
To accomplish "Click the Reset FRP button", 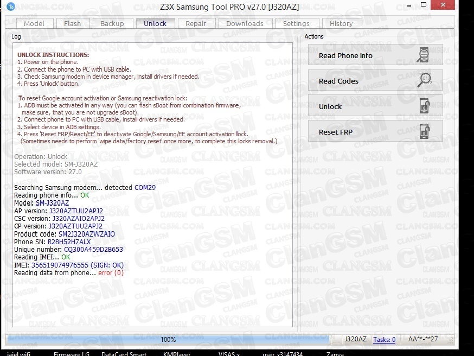I will [x=375, y=131].
